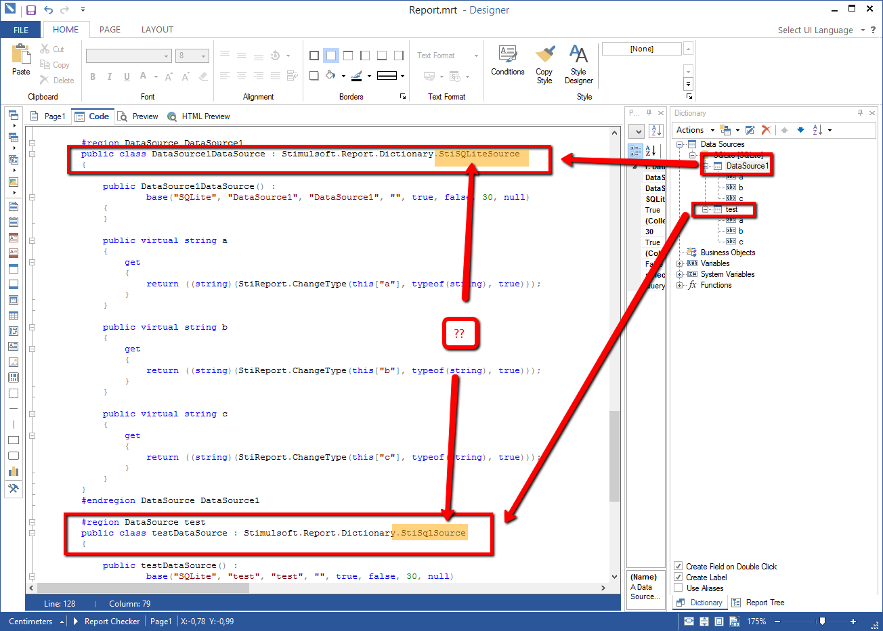
Task: Click fit page width icon in status bar
Action: pyautogui.click(x=689, y=621)
